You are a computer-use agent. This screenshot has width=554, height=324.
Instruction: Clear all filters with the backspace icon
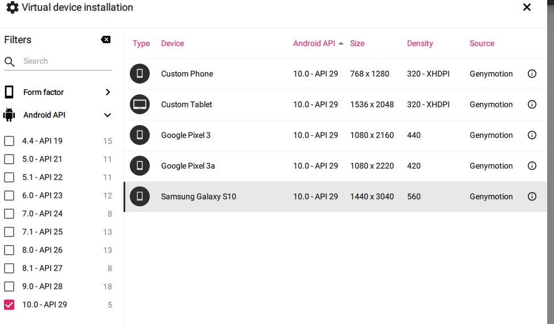coord(106,40)
